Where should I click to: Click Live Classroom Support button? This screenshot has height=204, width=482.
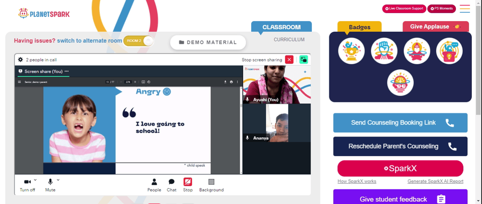click(x=404, y=9)
